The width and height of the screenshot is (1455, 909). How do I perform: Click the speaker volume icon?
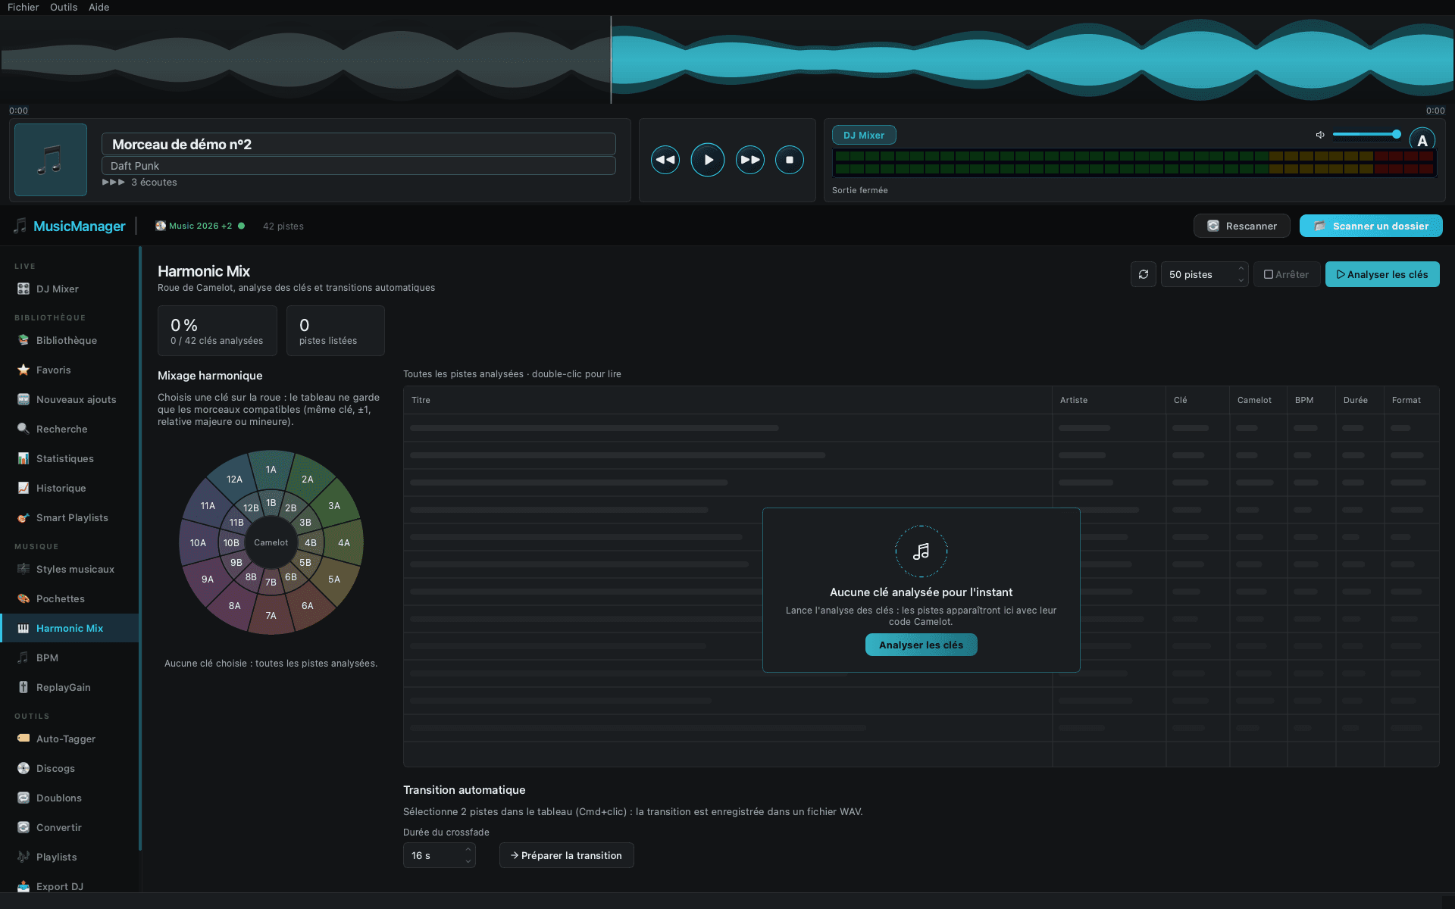[1319, 135]
